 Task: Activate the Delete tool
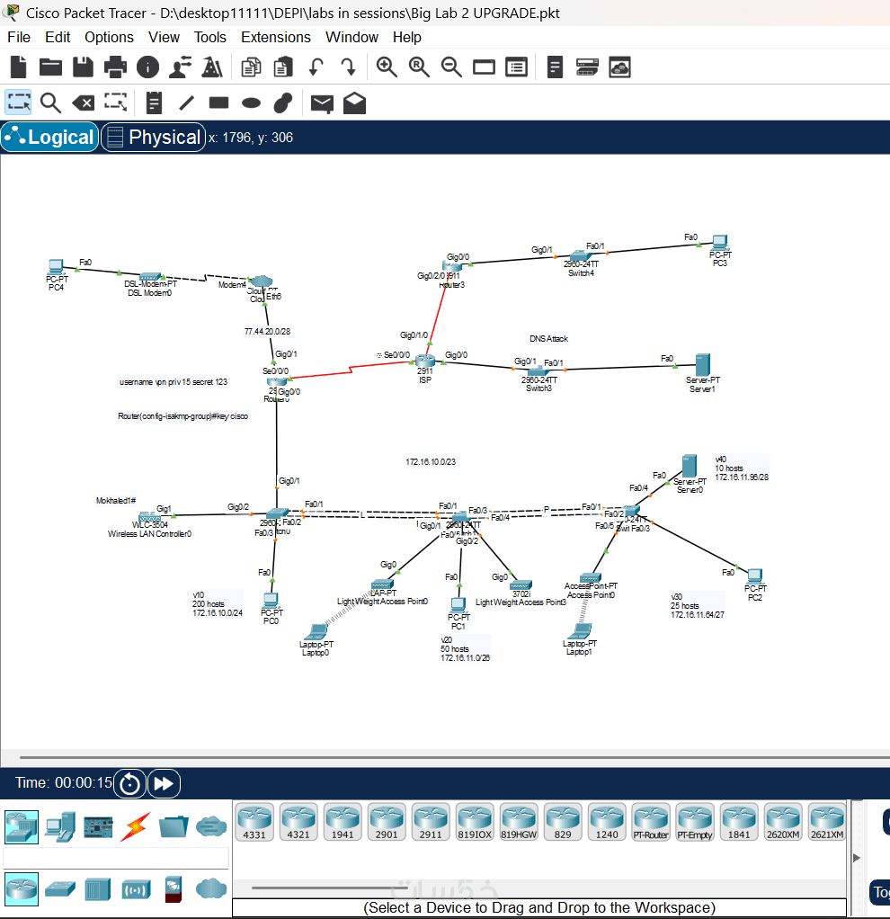(84, 103)
